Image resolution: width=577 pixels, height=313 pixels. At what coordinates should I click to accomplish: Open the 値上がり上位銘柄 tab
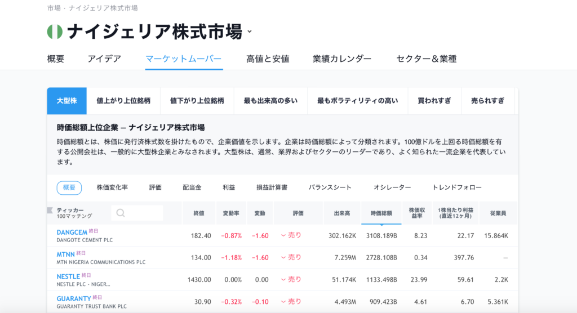[123, 101]
